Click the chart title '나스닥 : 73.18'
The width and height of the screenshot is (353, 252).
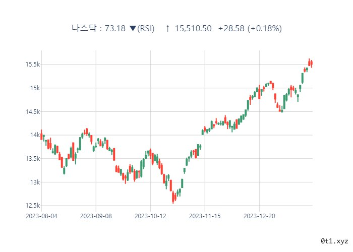click(99, 28)
